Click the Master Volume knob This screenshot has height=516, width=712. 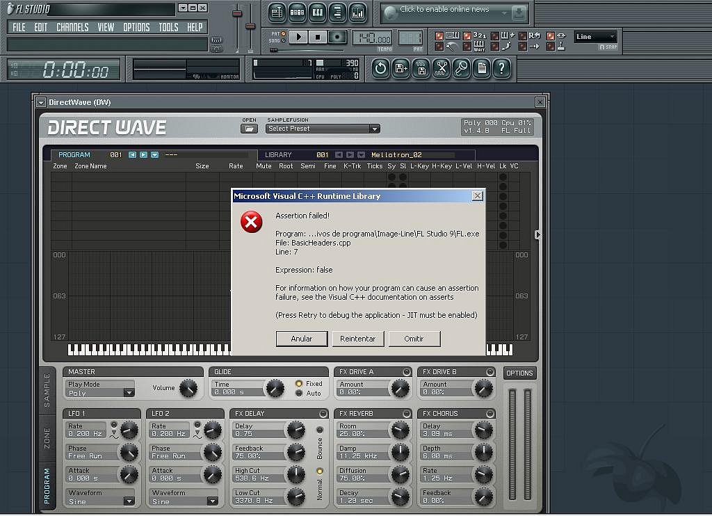click(188, 388)
